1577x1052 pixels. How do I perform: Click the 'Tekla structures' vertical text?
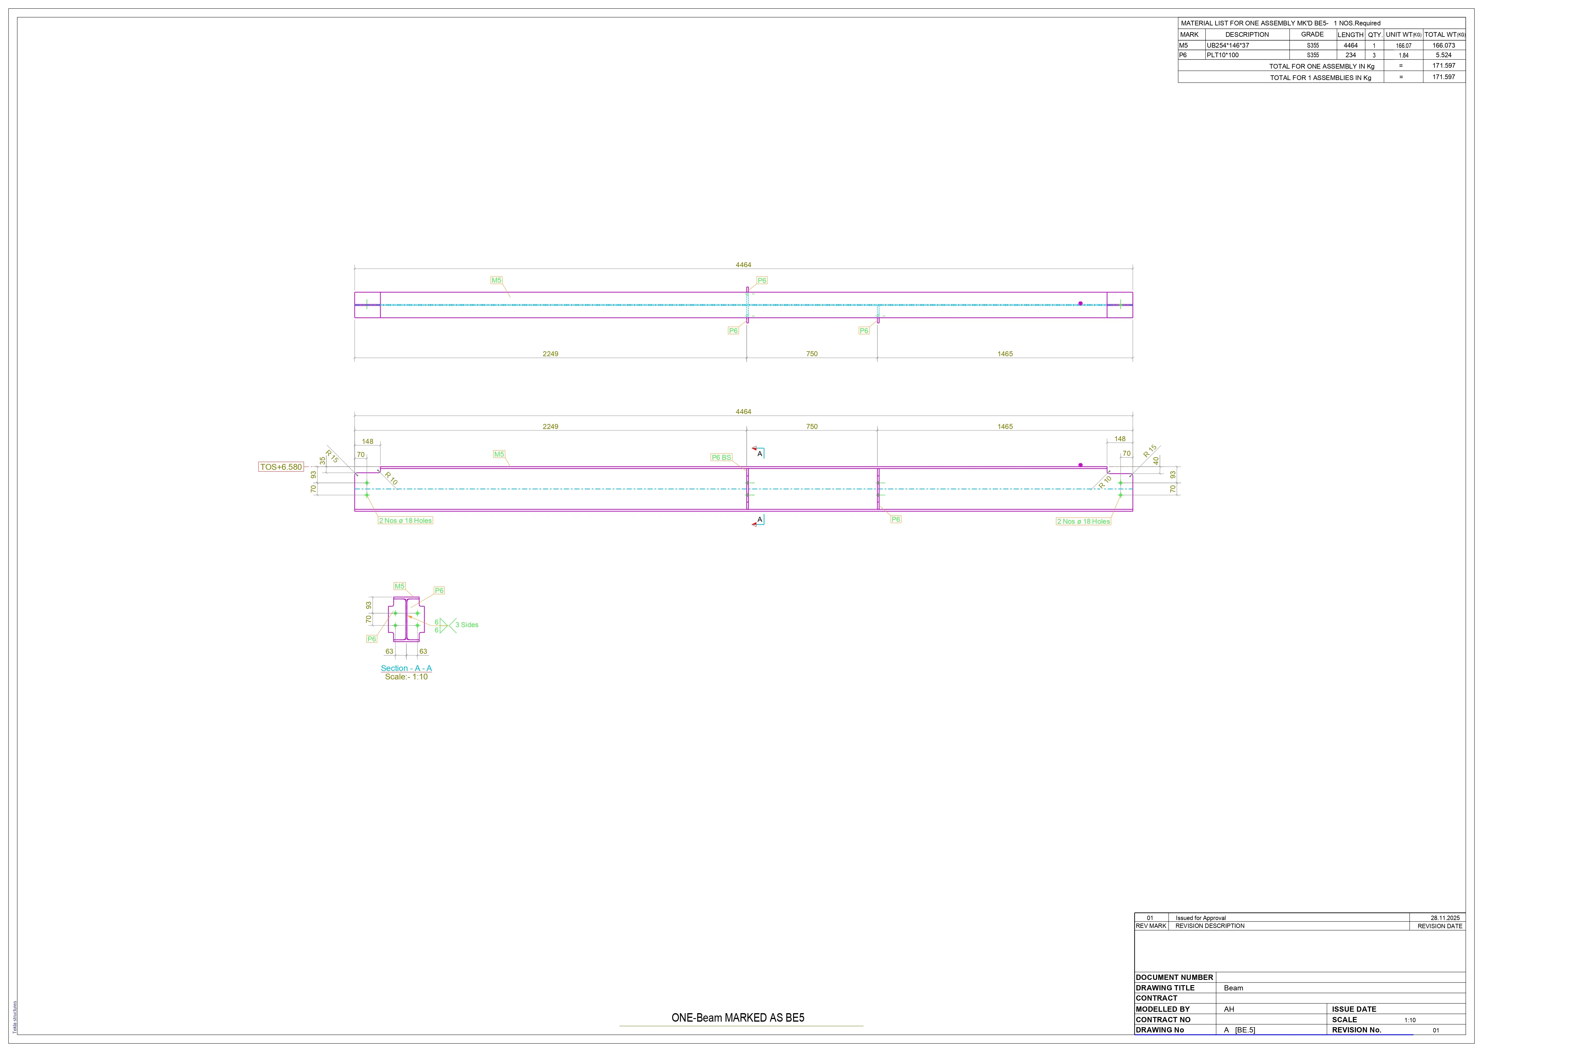pos(15,1017)
